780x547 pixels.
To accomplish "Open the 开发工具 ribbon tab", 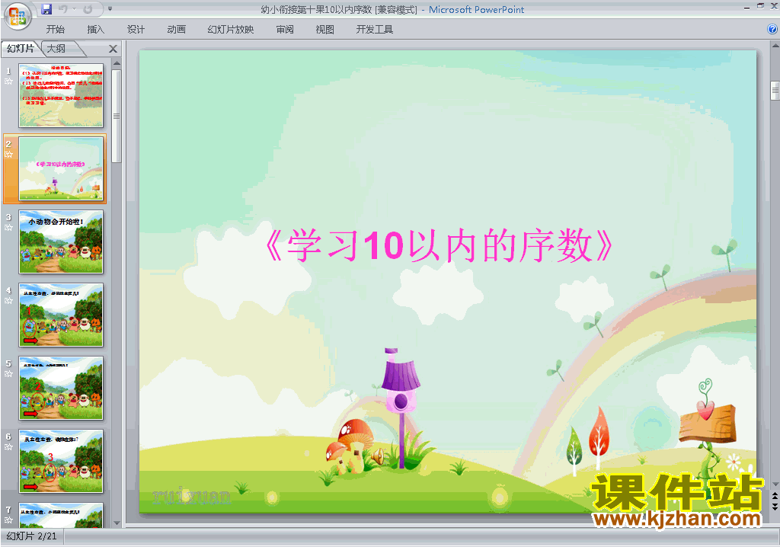I will point(375,30).
